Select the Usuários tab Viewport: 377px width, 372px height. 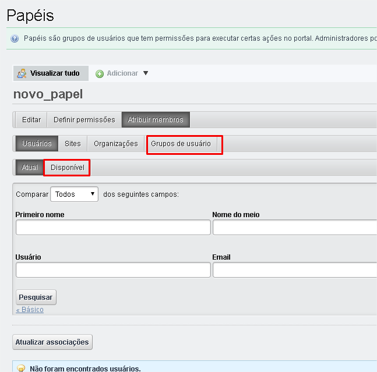click(x=37, y=144)
